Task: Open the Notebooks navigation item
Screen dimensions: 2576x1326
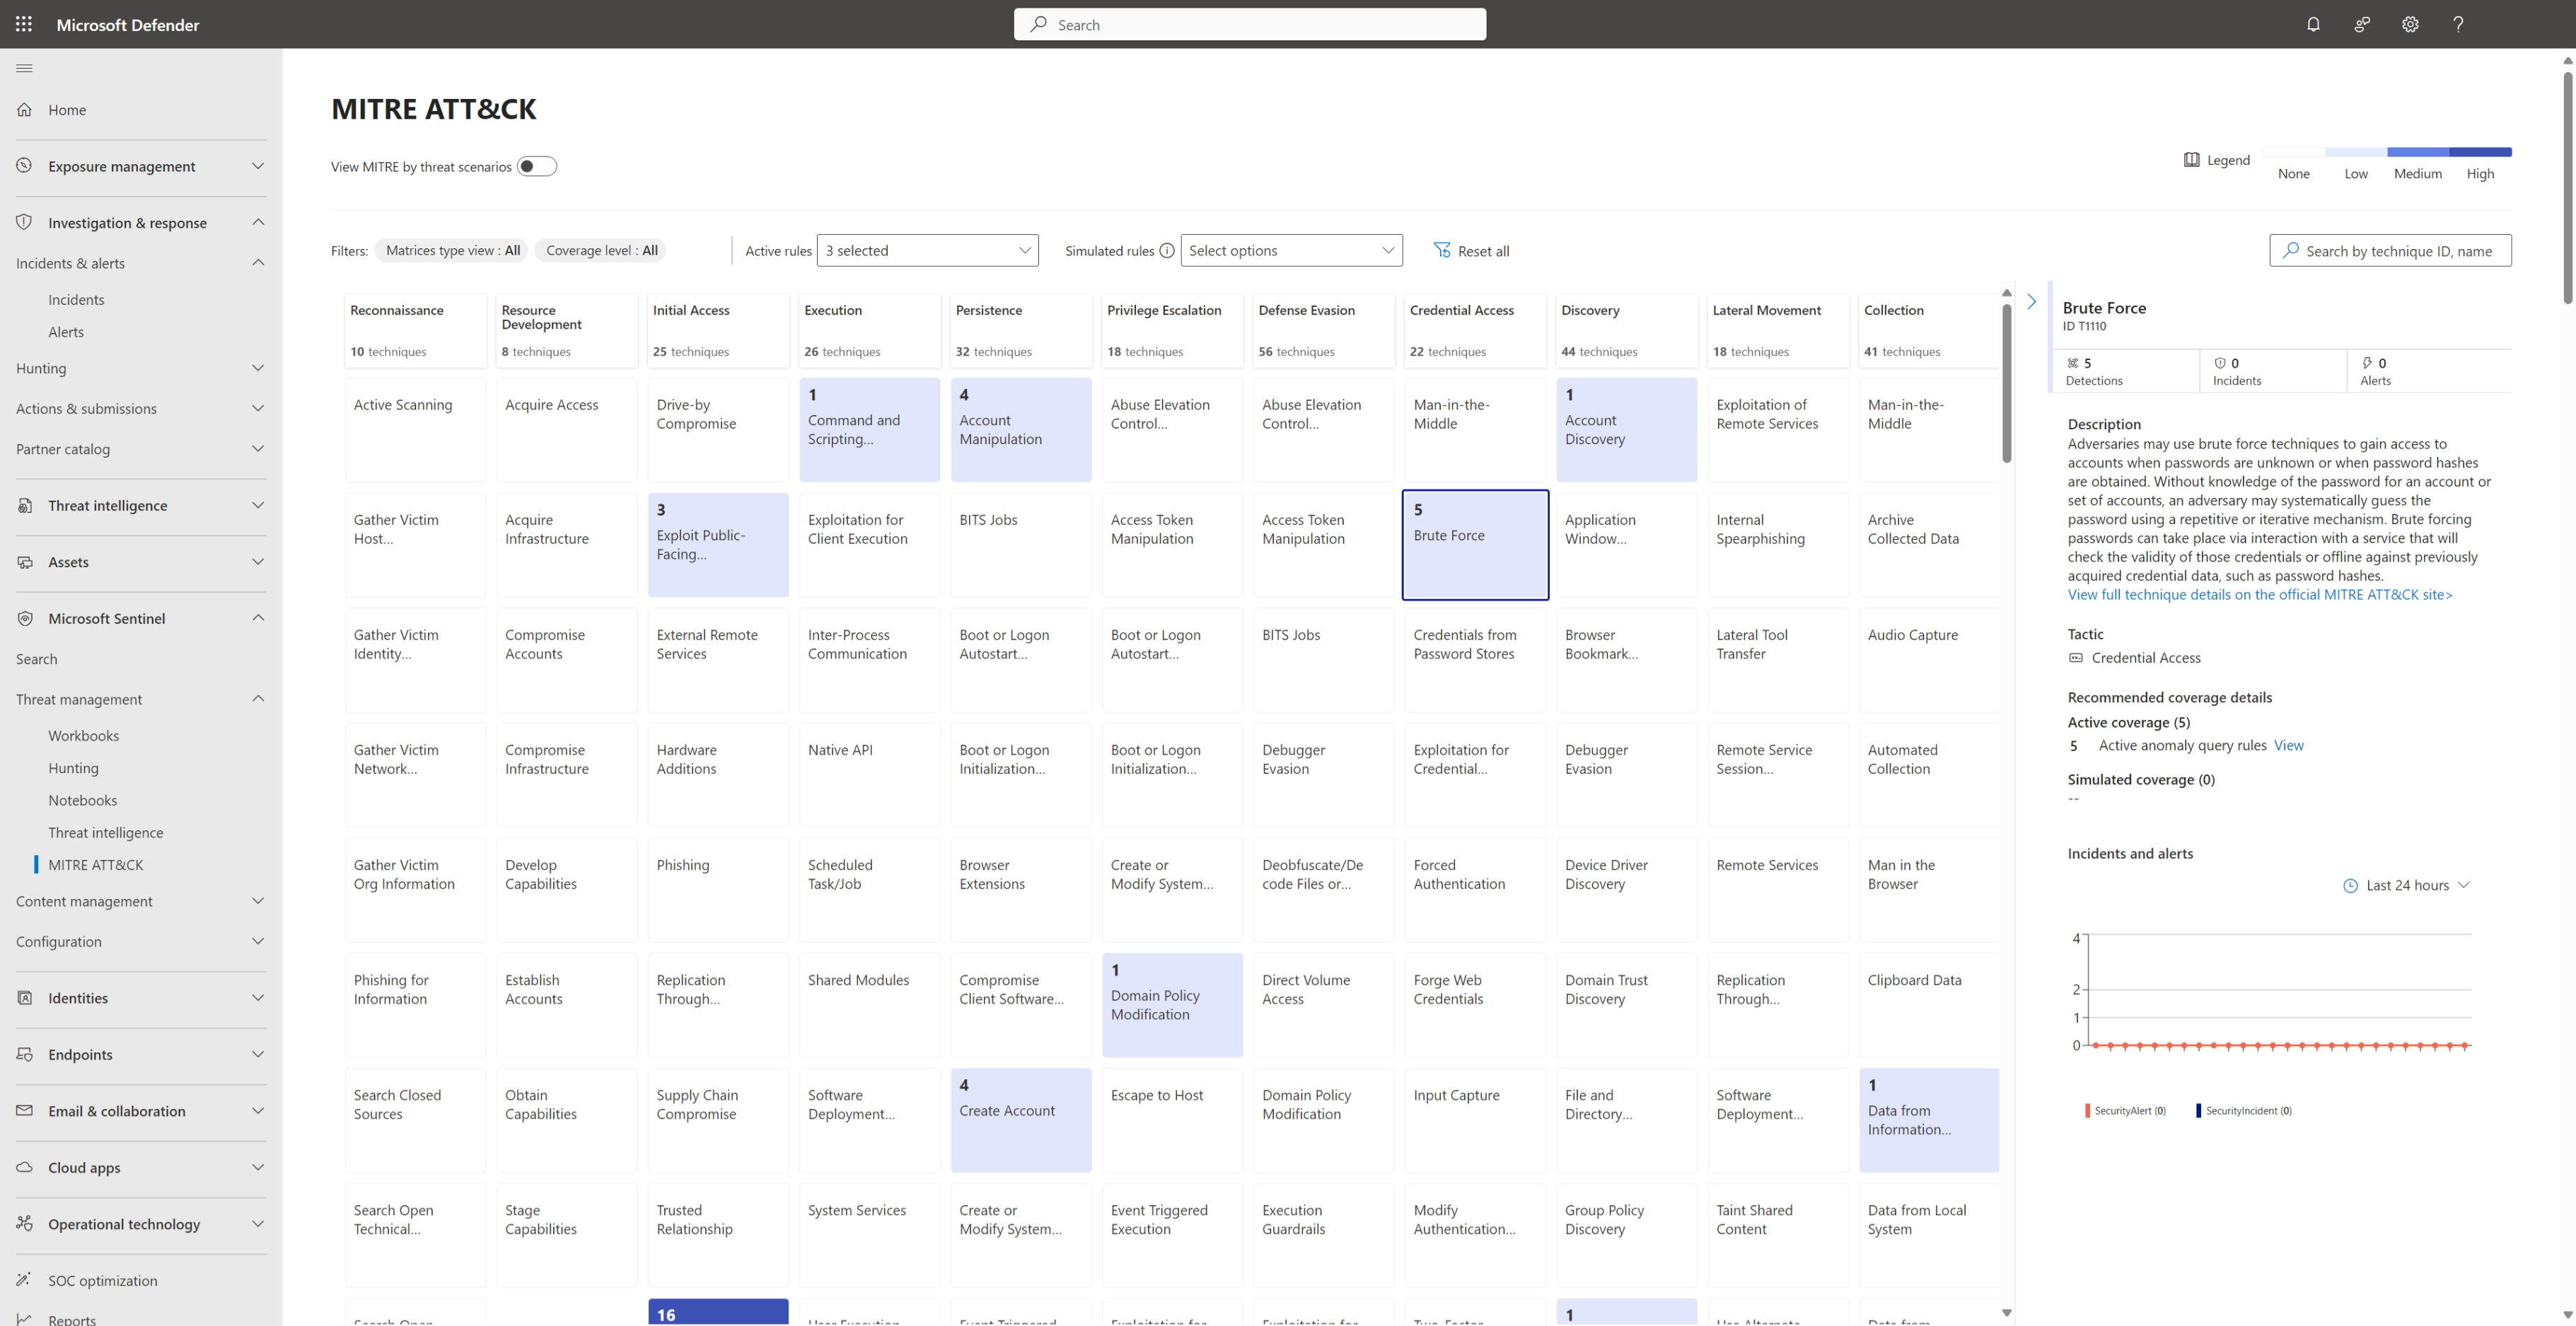Action: tap(82, 800)
